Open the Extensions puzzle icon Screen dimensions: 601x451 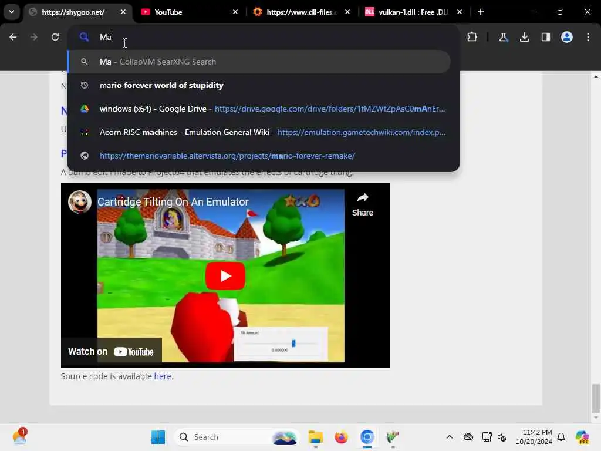point(472,37)
